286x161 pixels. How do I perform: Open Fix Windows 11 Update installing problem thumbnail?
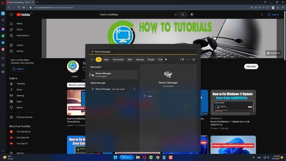[233, 144]
